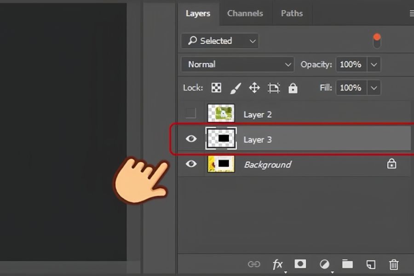Click the Lock image pixels brush icon
Image resolution: width=414 pixels, height=276 pixels.
[235, 88]
